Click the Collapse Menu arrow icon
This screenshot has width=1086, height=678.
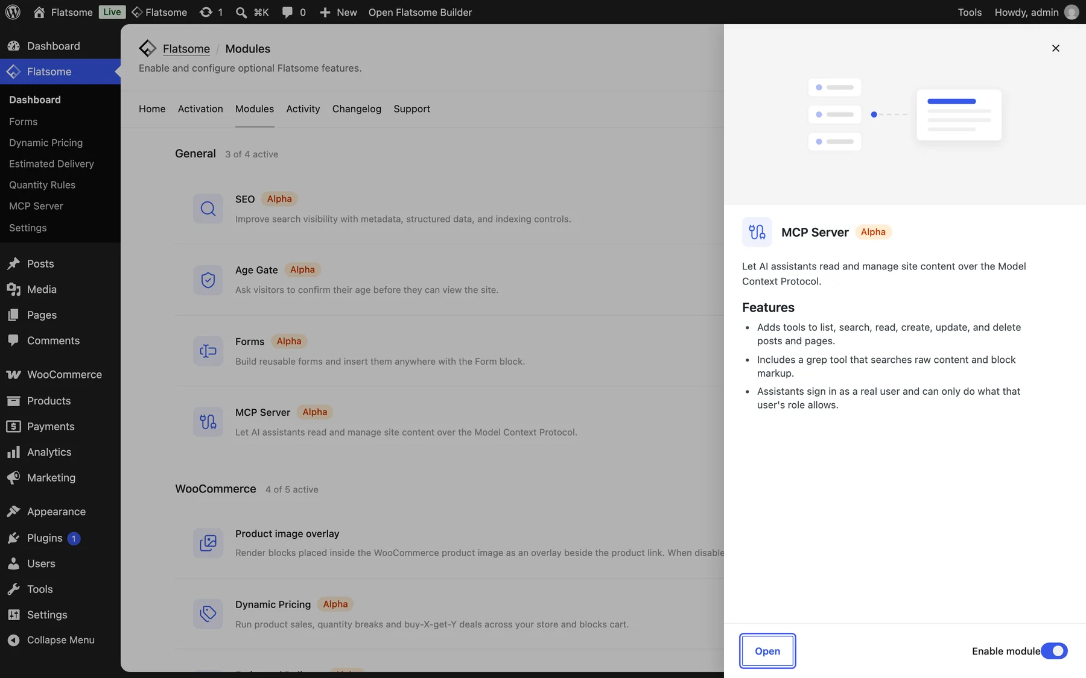[x=13, y=640]
